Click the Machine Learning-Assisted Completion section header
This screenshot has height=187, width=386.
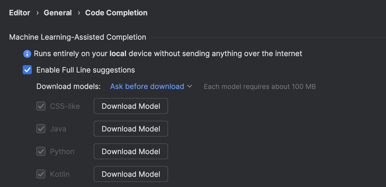(x=78, y=37)
